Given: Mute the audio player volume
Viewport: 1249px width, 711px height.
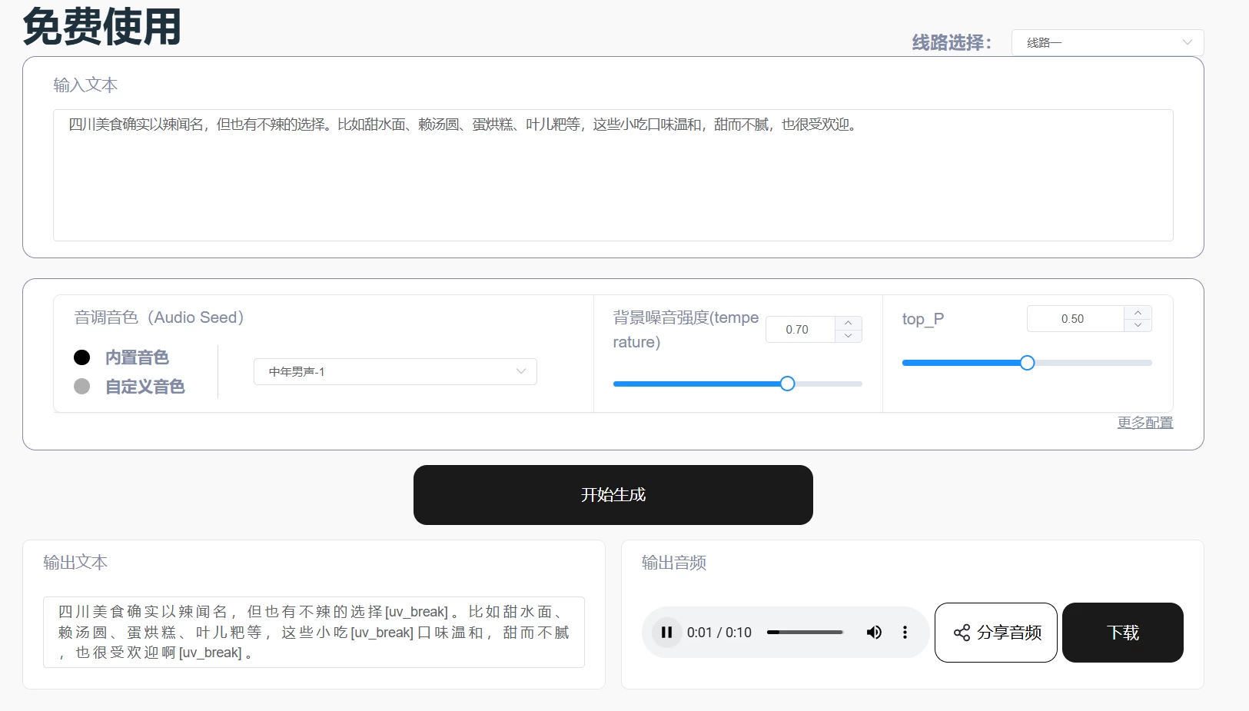Looking at the screenshot, I should [874, 633].
